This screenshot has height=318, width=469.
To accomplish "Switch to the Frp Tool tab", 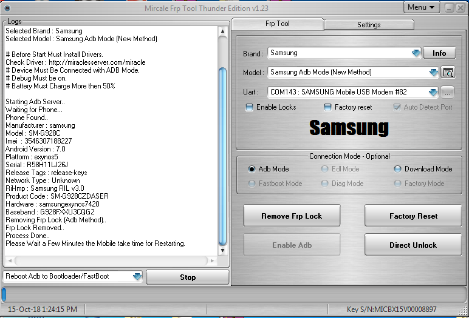I will (277, 24).
